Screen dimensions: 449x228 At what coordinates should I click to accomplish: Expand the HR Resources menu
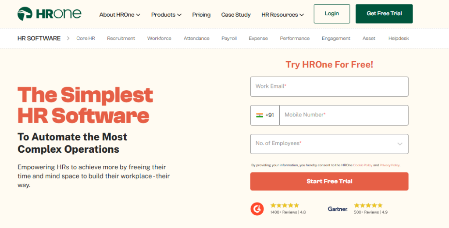coord(282,14)
